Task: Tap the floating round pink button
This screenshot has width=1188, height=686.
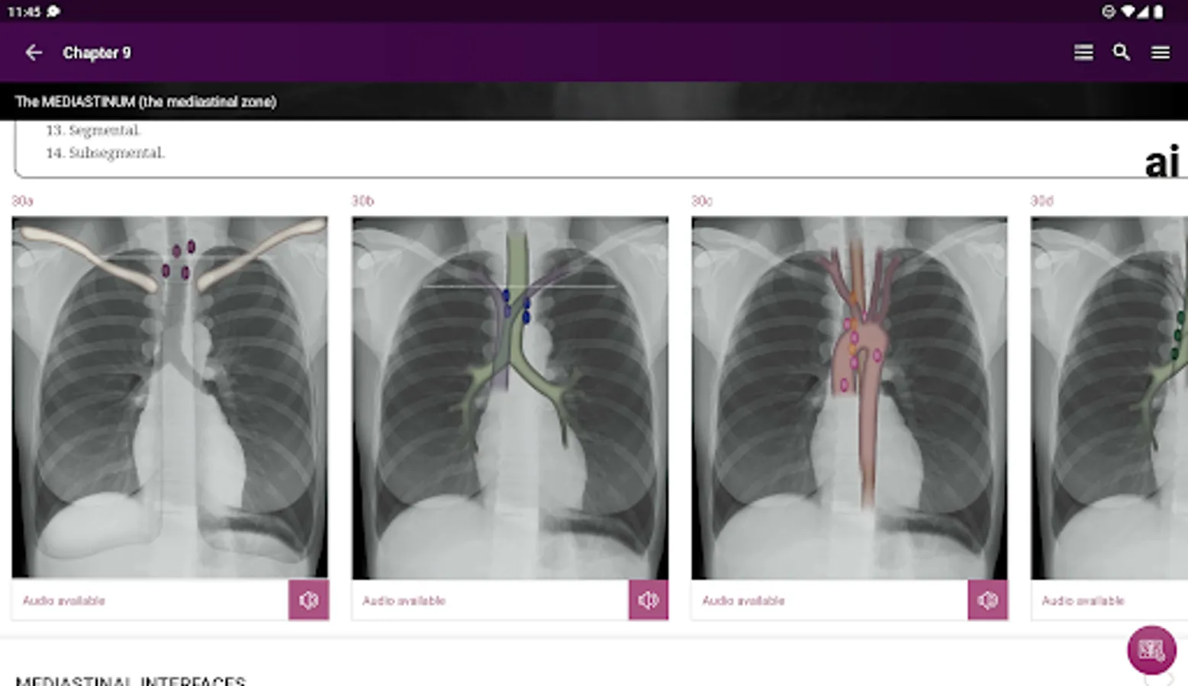Action: coord(1151,649)
